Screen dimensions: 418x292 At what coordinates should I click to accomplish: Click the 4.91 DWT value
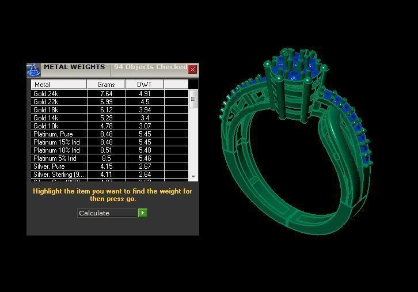click(145, 94)
